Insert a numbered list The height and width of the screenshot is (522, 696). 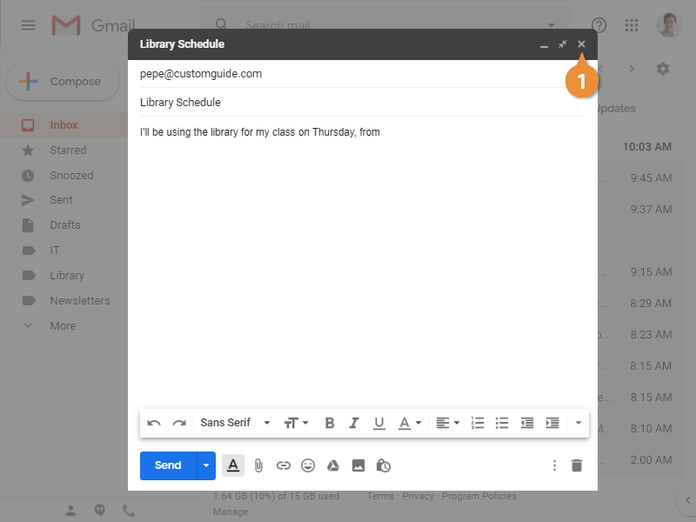click(x=477, y=423)
